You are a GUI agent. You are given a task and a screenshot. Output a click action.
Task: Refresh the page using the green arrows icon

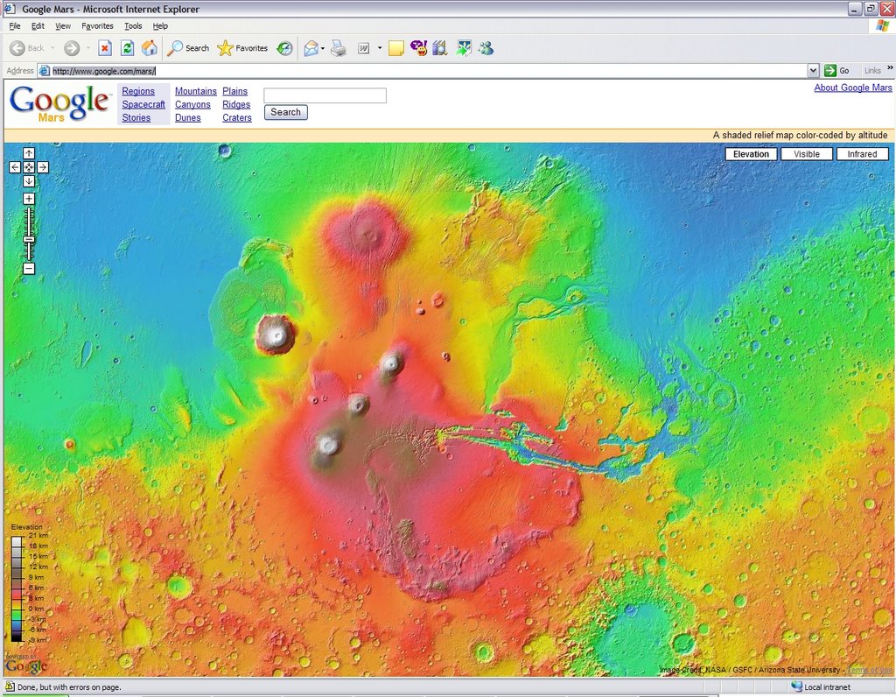point(127,48)
